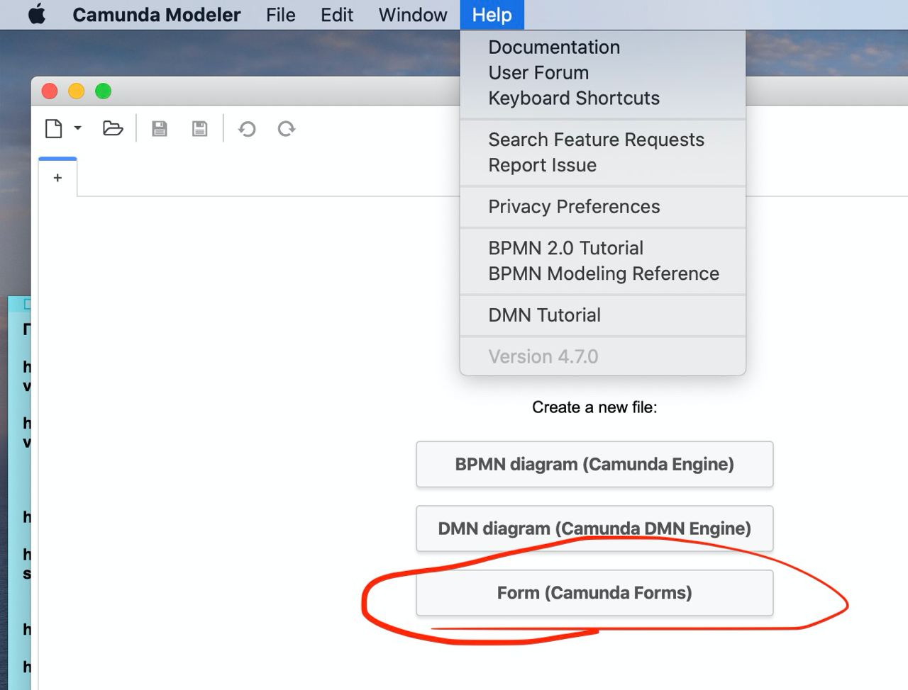Image resolution: width=908 pixels, height=690 pixels.
Task: Select Search Feature Requests
Action: click(603, 140)
